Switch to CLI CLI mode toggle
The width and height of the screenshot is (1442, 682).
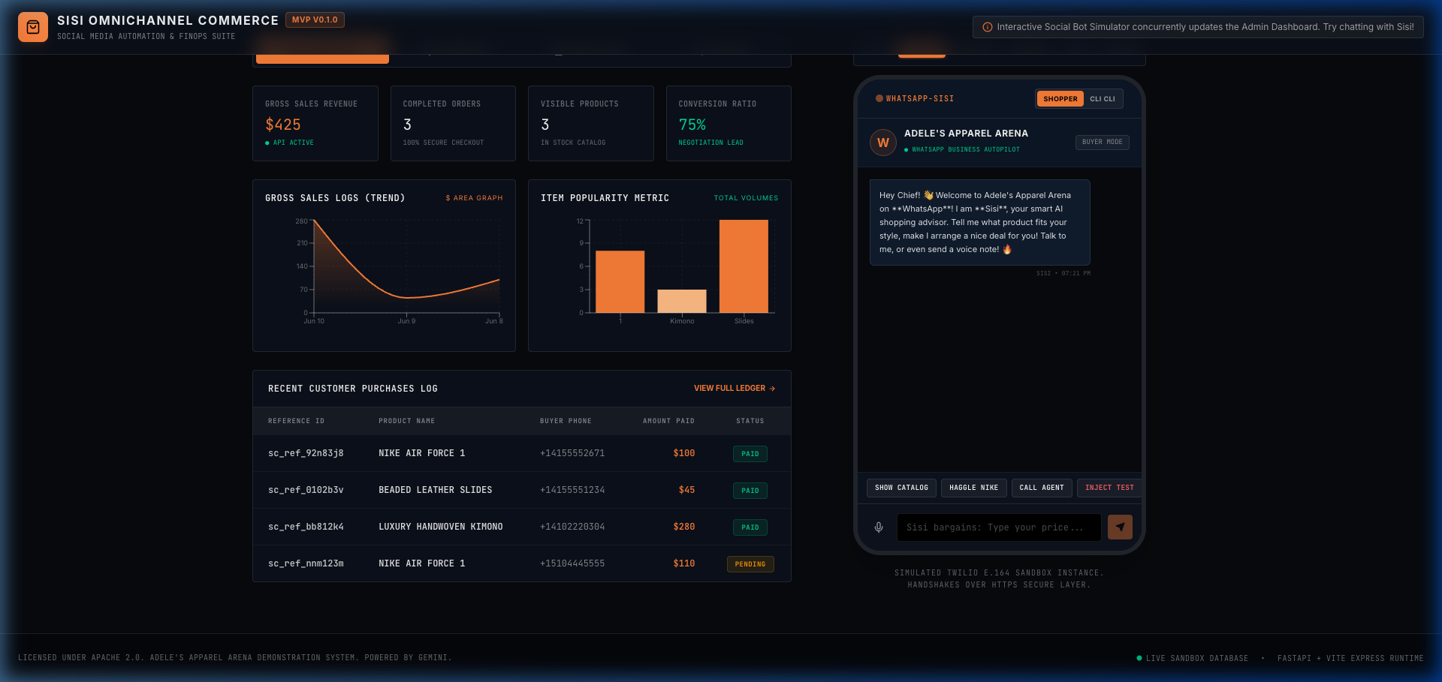[1103, 99]
